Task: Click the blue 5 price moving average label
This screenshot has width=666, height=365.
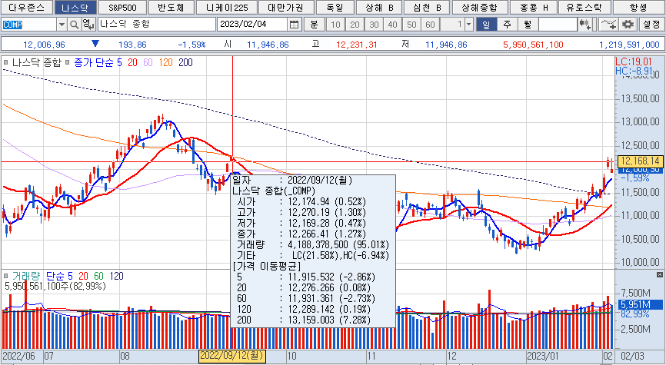Action: click(x=119, y=63)
